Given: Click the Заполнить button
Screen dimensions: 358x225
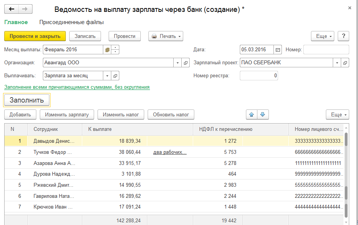Looking at the screenshot, I should coord(27,100).
